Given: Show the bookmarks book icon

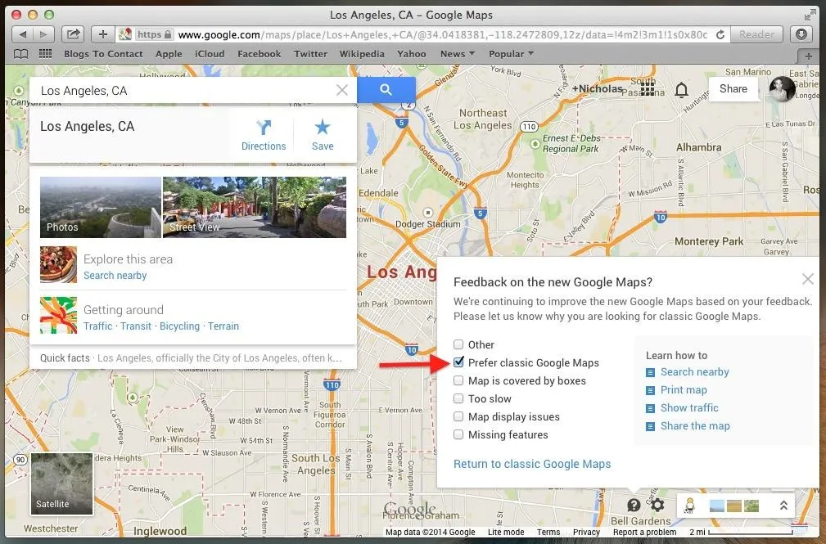Looking at the screenshot, I should [21, 54].
